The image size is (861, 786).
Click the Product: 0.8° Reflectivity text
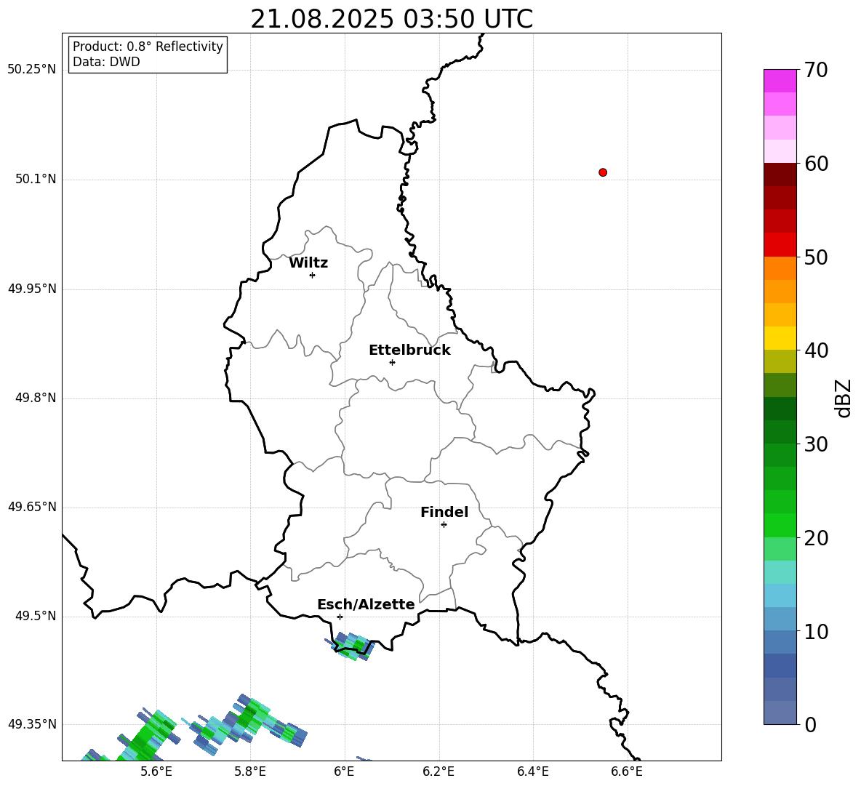tap(148, 47)
